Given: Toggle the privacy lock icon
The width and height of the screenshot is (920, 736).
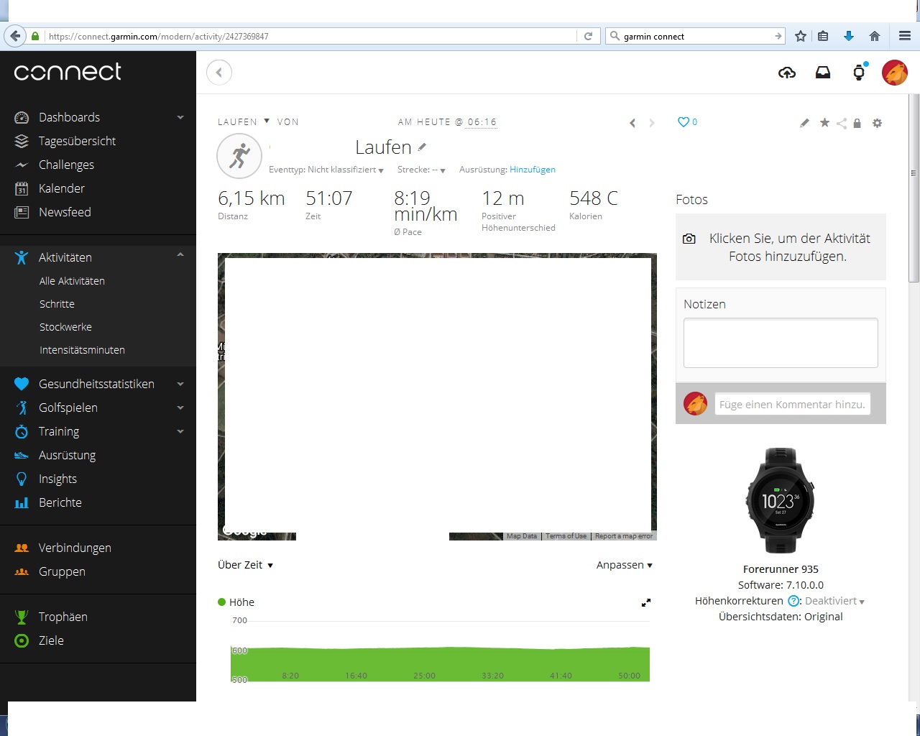Looking at the screenshot, I should coord(857,124).
